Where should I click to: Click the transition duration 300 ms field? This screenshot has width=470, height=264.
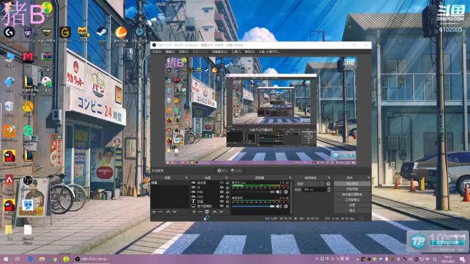pyautogui.click(x=314, y=189)
